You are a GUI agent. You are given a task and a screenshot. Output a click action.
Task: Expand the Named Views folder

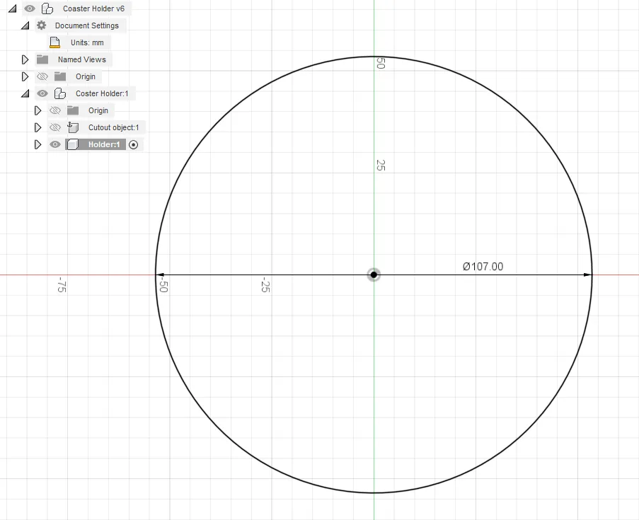click(x=25, y=59)
